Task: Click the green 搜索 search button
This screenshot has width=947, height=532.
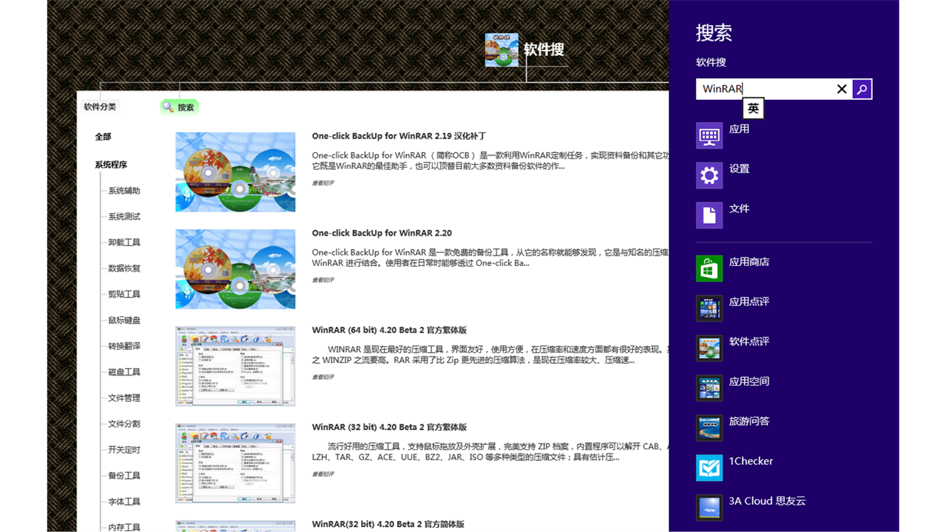Action: point(180,107)
